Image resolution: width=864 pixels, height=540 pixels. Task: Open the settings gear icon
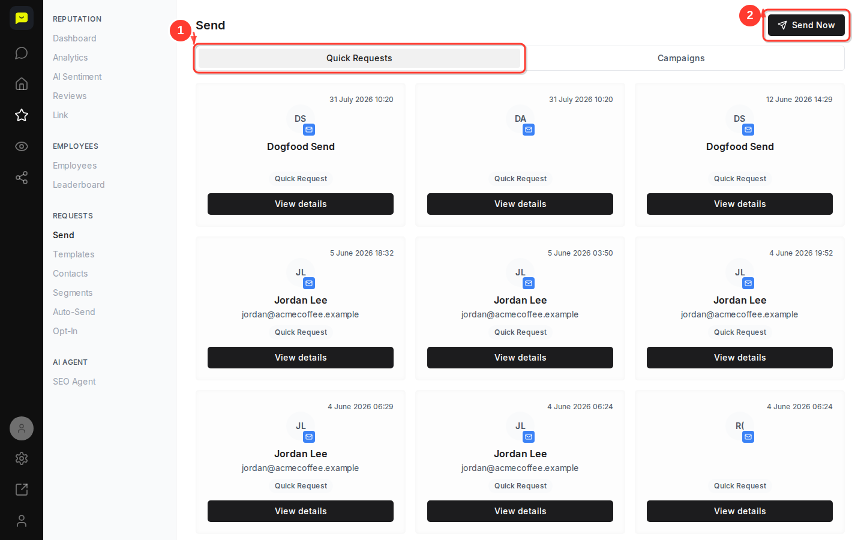point(22,458)
